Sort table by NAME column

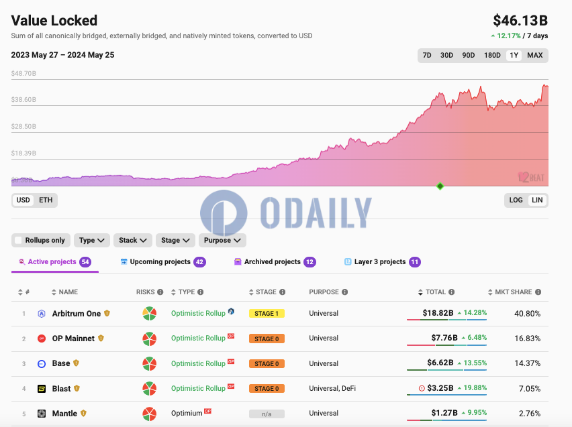pos(64,292)
